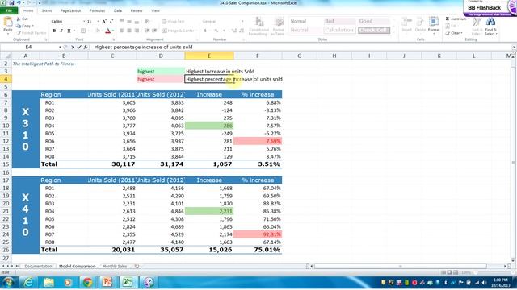Click the Borders icon
517x290 pixels.
tap(83, 31)
